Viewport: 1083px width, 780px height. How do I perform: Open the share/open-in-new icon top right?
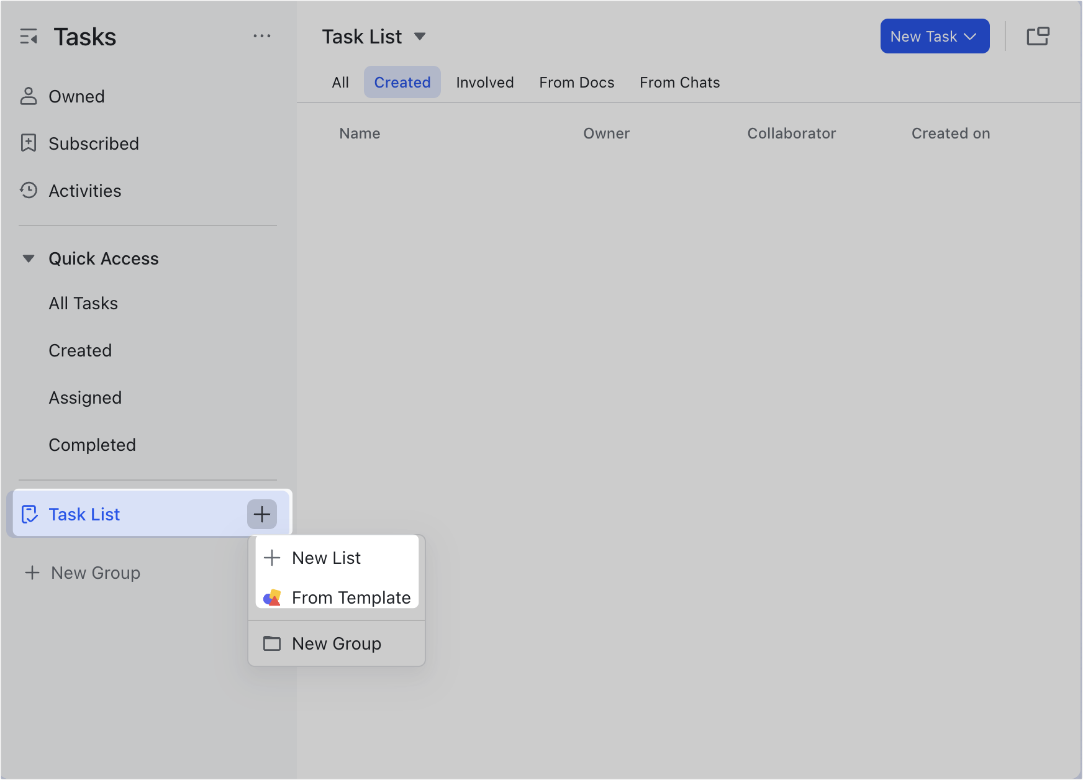1038,36
